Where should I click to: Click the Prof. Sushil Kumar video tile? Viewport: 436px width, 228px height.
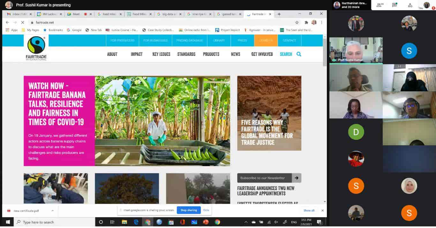pos(356,50)
